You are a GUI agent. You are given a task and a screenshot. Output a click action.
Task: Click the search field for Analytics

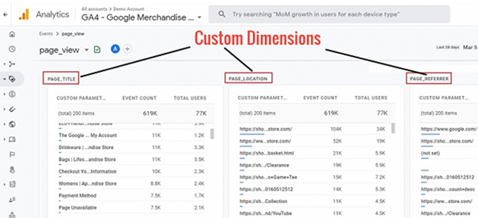(329, 14)
